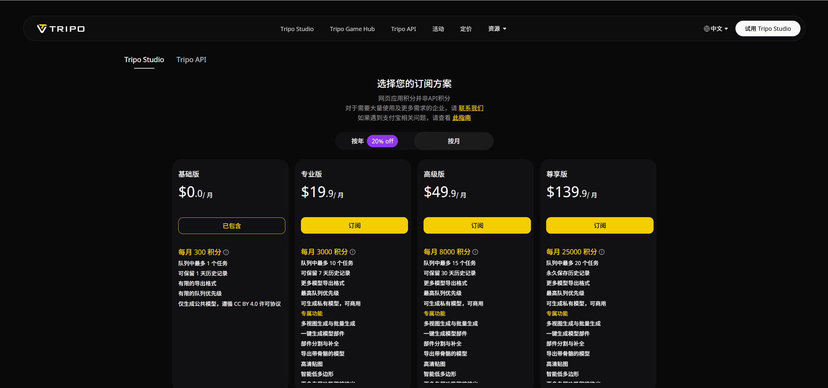Open 活动 page in the navigation bar

point(438,29)
